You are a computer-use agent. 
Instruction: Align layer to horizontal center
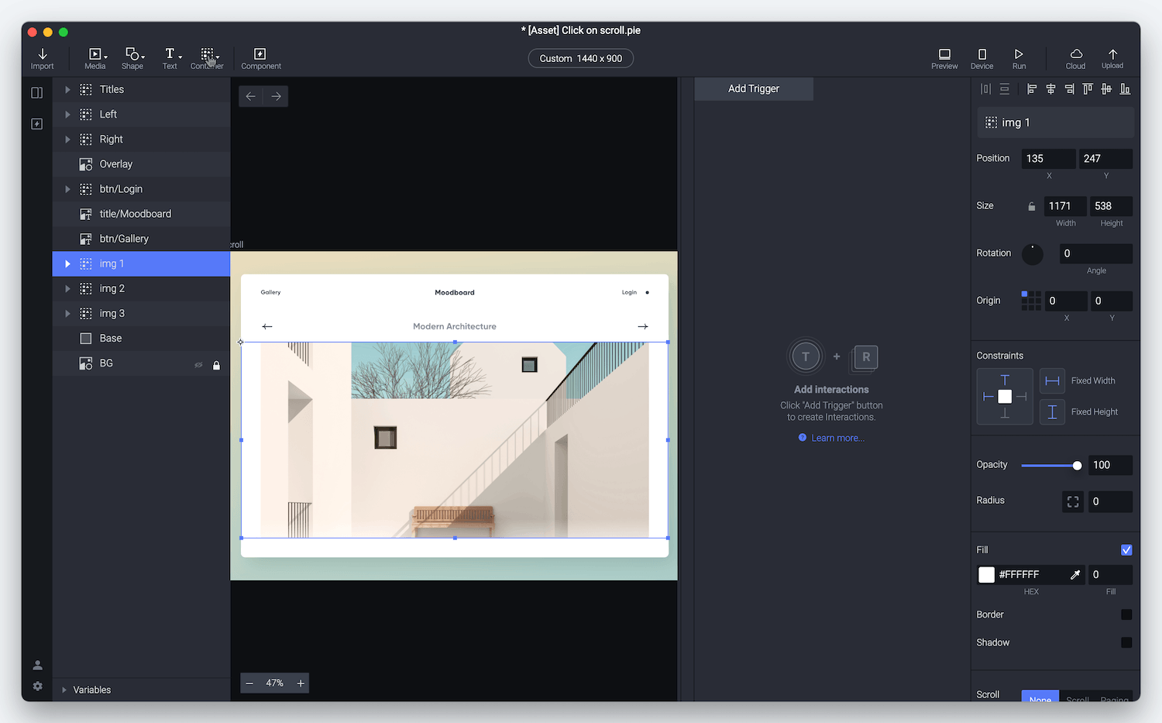[1050, 89]
